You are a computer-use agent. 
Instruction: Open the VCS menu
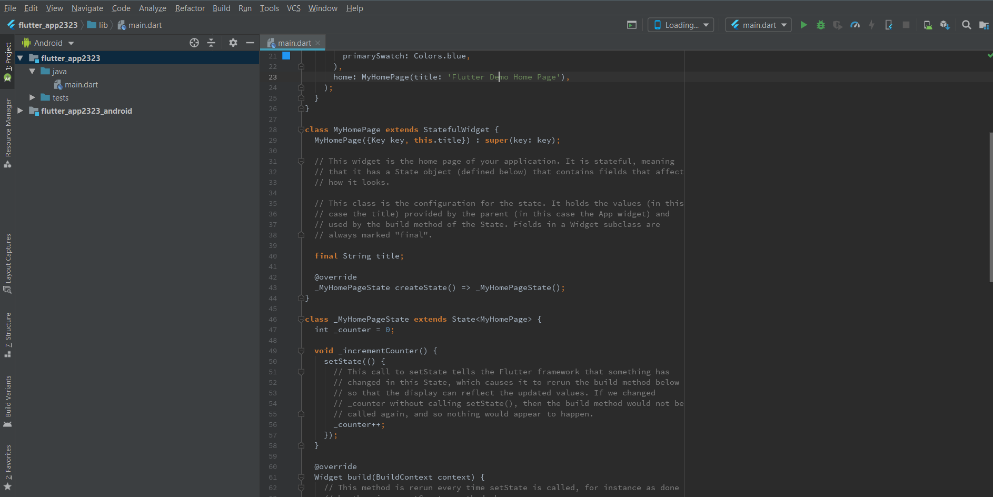point(294,8)
